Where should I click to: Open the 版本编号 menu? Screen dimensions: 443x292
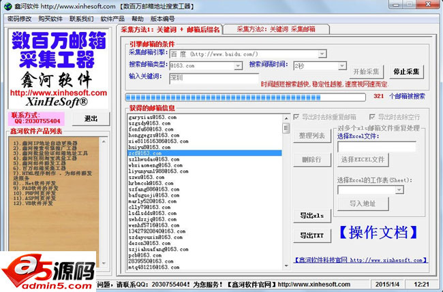pos(162,19)
